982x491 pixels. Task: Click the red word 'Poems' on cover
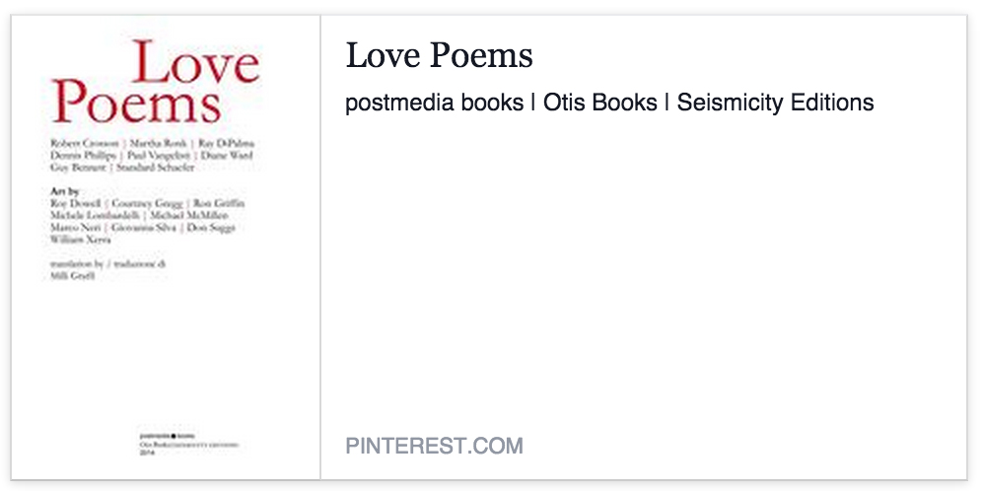[x=136, y=102]
